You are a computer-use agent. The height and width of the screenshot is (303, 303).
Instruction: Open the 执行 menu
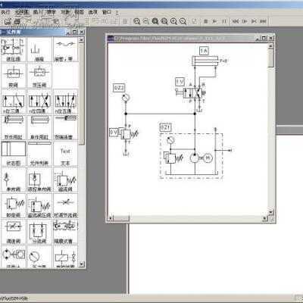(5, 12)
